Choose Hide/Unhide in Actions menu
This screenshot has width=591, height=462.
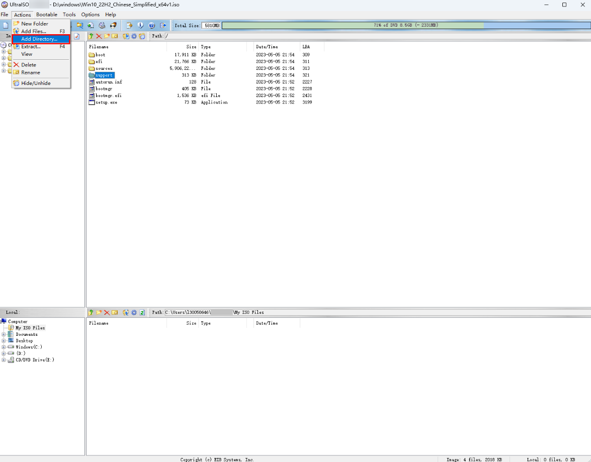[x=41, y=83]
